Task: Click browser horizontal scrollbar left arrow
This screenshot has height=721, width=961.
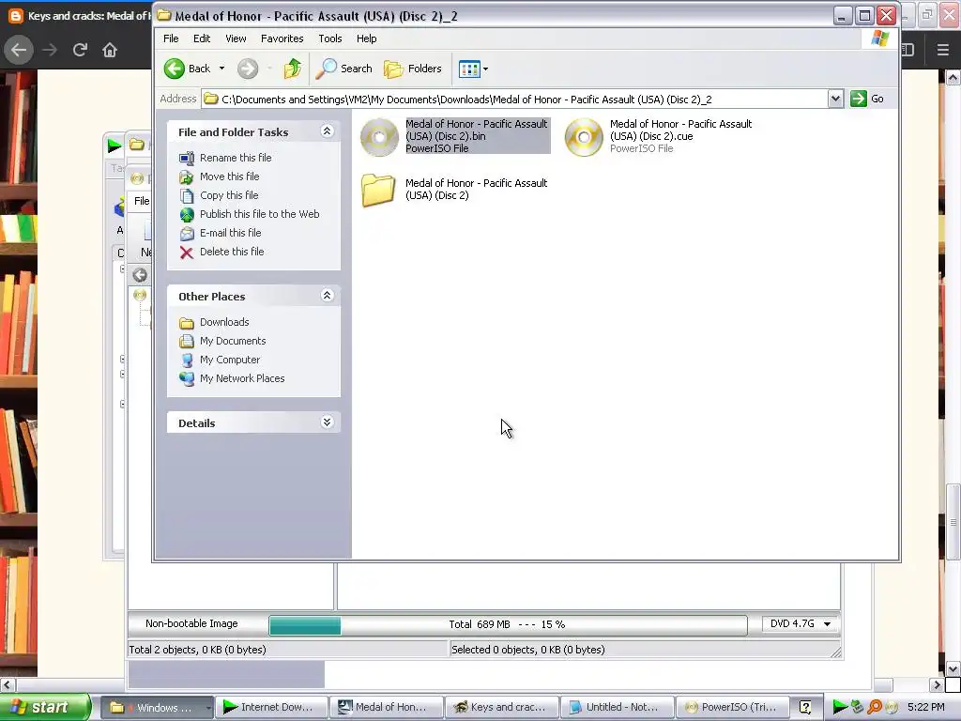Action: pos(7,684)
